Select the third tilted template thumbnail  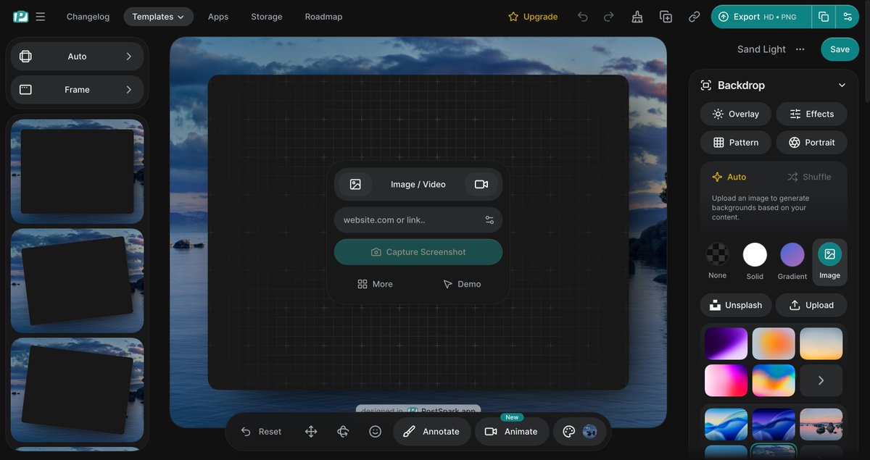click(77, 390)
